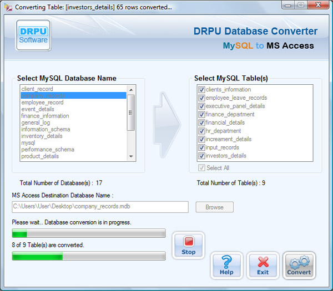
Task: Uncheck employee_leave_records table
Action: [x=201, y=98]
